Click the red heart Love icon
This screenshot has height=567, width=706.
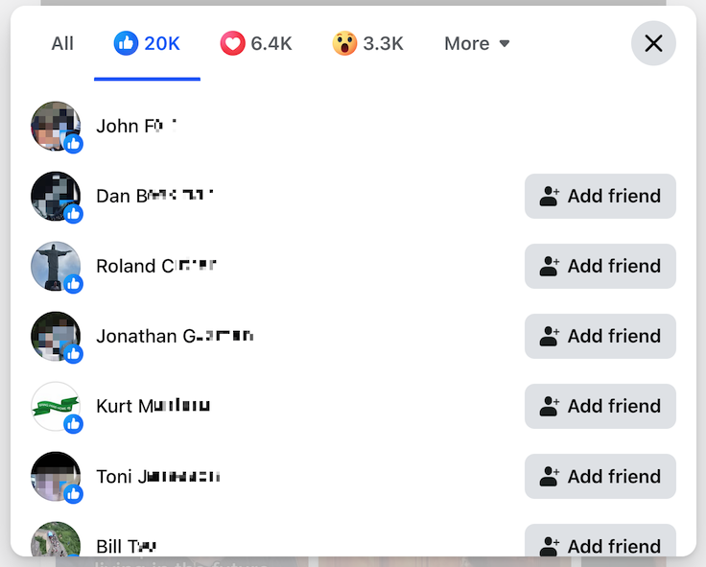[232, 43]
